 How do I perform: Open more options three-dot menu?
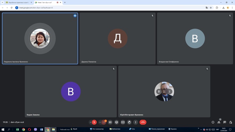136,122
